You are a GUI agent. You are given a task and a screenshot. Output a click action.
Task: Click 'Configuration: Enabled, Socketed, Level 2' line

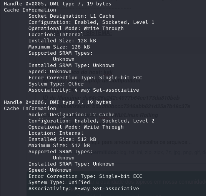pyautogui.click(x=91, y=121)
